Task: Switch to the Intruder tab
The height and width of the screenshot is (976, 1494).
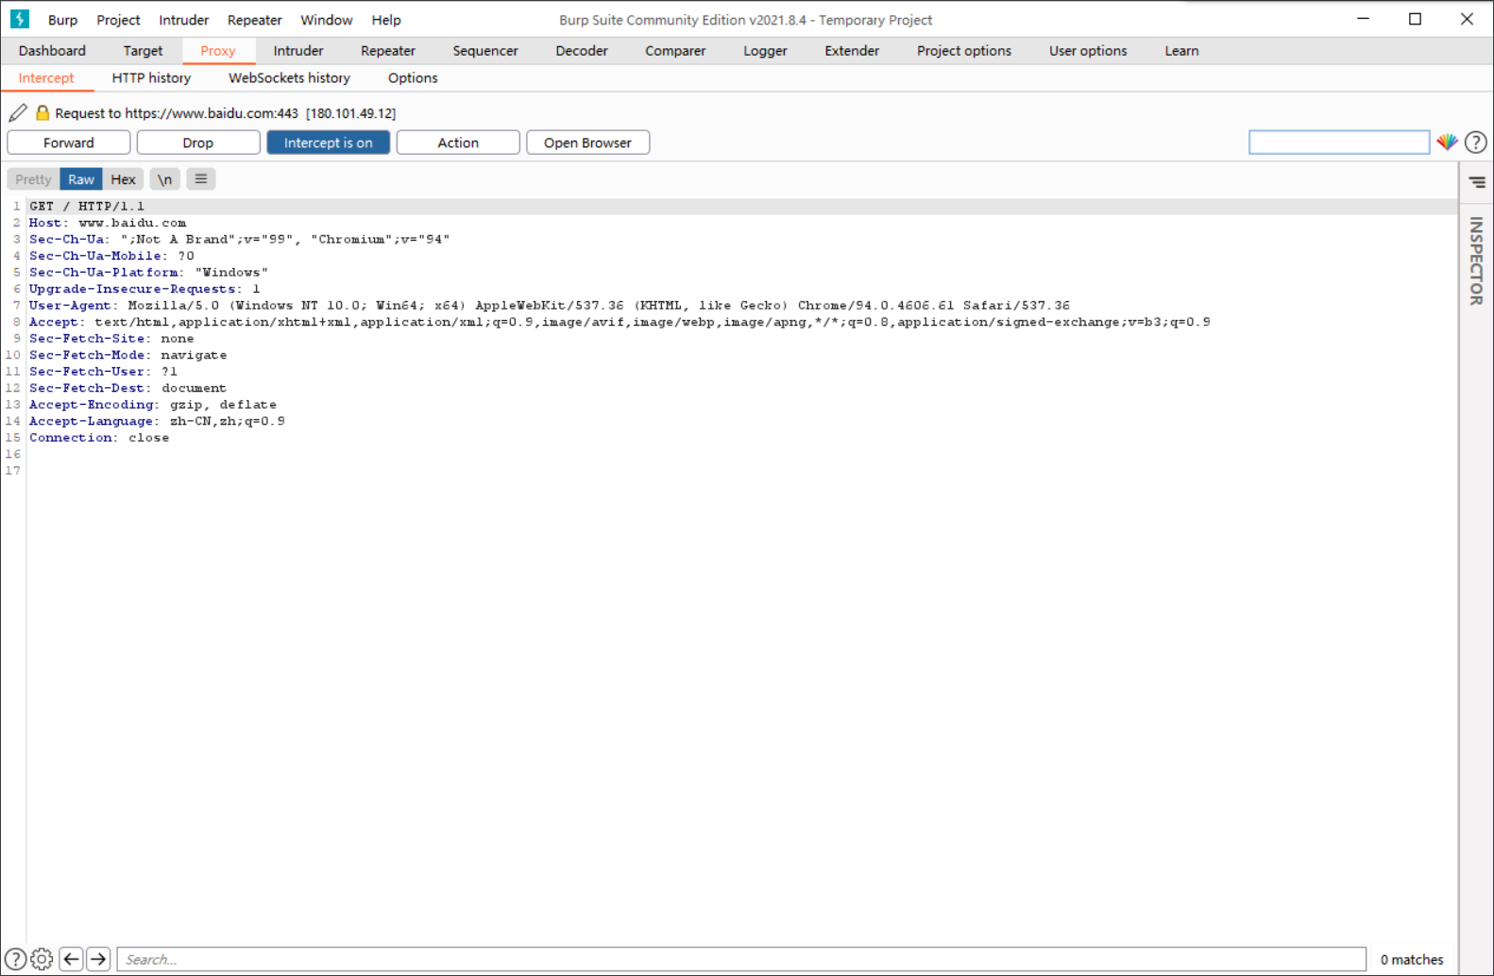Action: coord(298,51)
